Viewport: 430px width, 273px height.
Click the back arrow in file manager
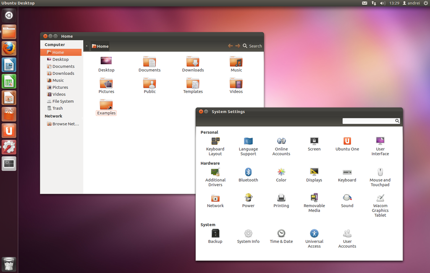[x=230, y=46]
